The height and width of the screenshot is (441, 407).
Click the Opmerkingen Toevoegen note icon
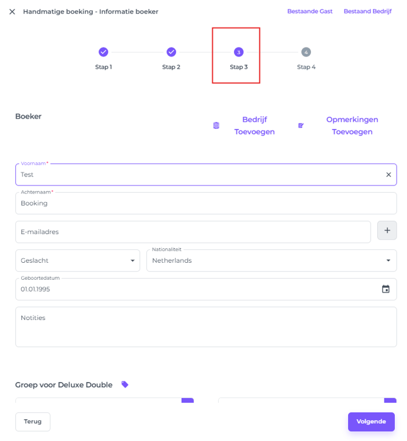coord(301,126)
